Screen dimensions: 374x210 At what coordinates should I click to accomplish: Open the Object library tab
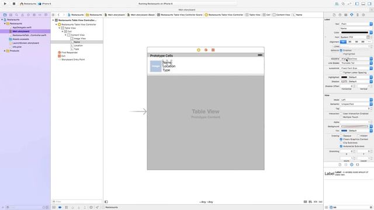click(352, 164)
